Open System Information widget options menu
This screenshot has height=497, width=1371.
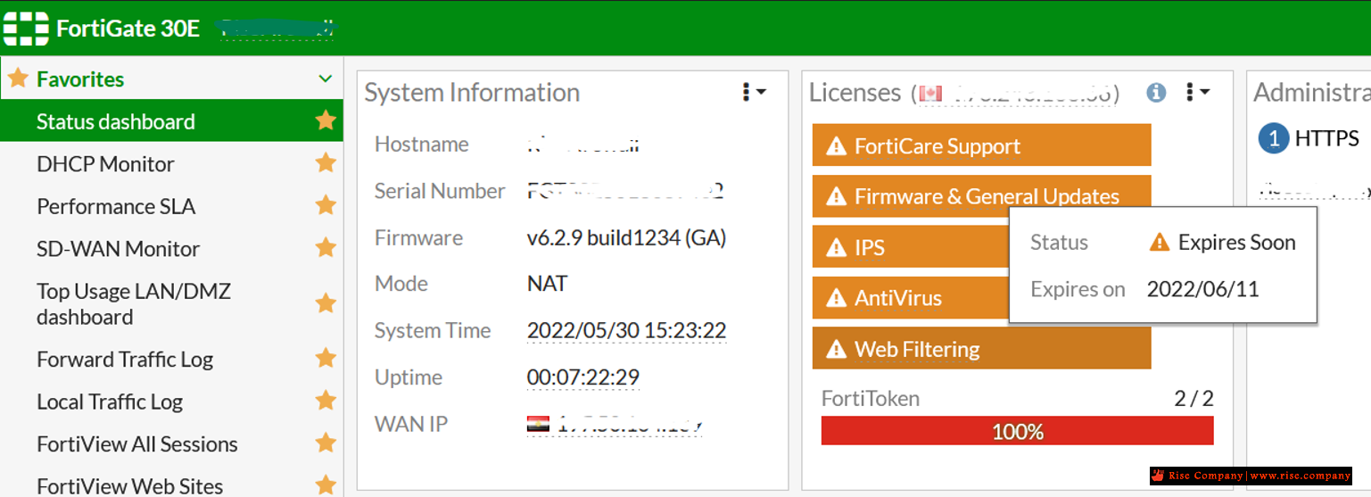[x=754, y=92]
